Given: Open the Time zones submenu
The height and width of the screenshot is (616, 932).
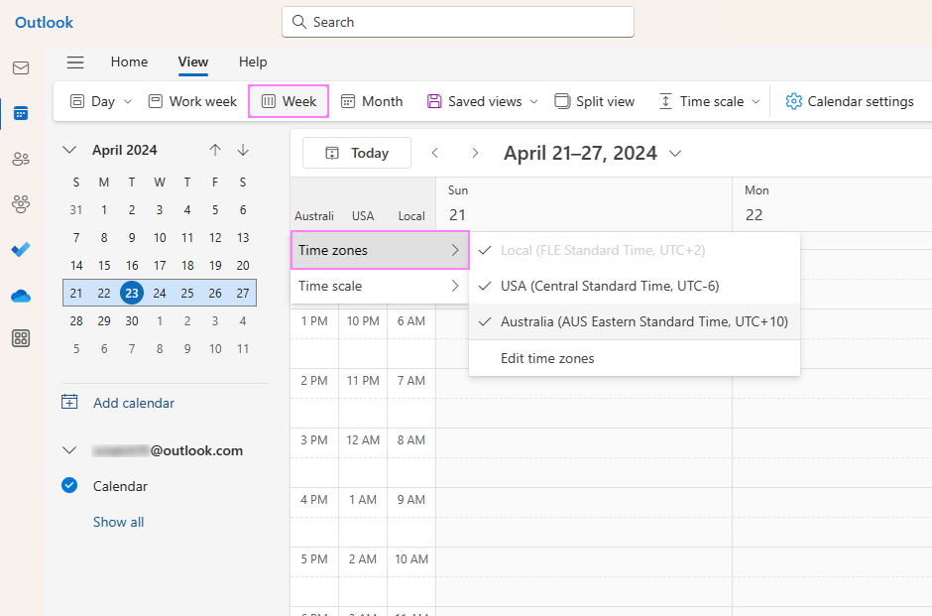Looking at the screenshot, I should (x=380, y=250).
